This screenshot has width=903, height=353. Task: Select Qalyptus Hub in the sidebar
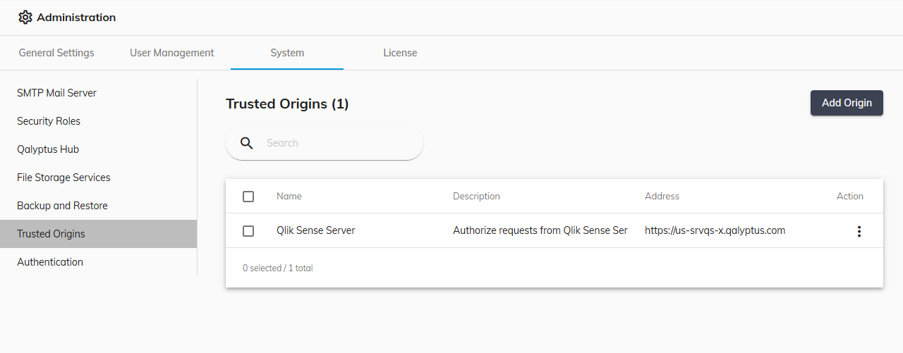point(98,149)
